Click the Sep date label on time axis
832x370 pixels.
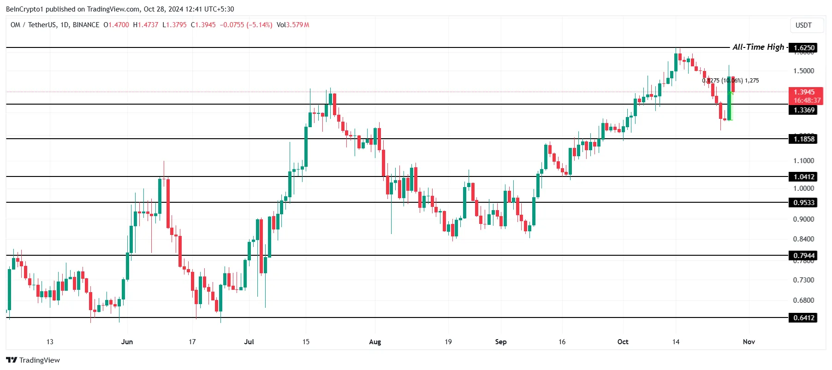tap(501, 341)
